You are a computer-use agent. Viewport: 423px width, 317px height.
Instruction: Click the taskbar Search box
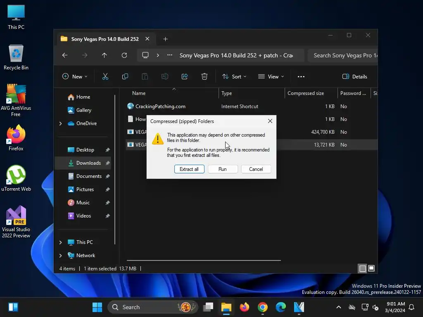(x=153, y=307)
